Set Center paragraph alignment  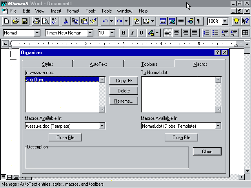point(177,33)
